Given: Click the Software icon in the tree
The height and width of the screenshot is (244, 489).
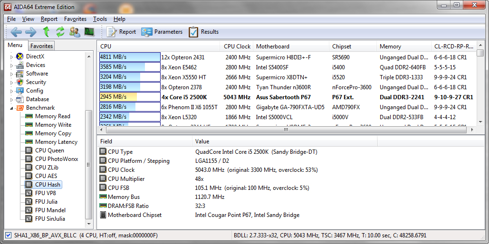Looking at the screenshot, I should click(20, 74).
